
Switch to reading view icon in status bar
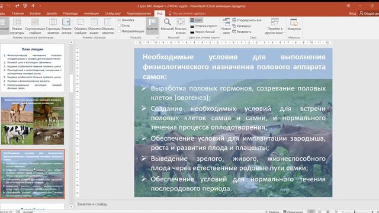[x=327, y=212]
